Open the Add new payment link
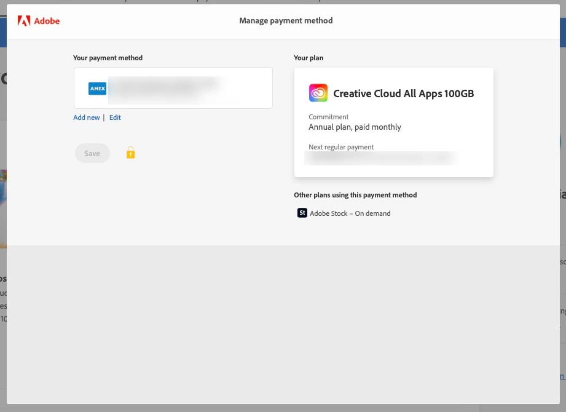 (x=86, y=117)
